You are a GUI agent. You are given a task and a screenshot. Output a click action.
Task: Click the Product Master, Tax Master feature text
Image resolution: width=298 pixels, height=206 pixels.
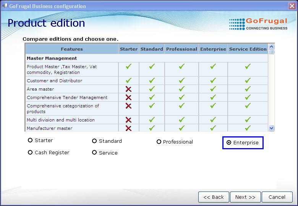[x=62, y=69]
